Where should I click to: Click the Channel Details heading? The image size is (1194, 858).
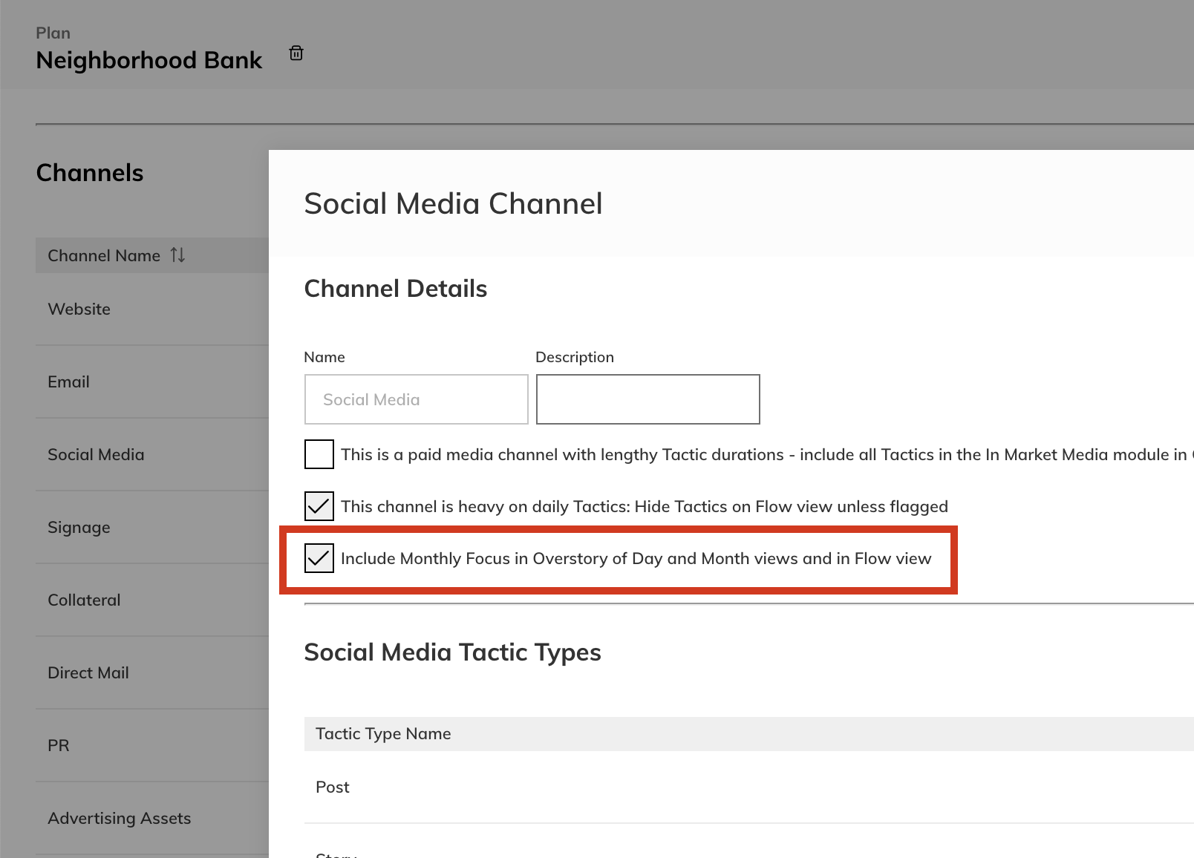396,288
